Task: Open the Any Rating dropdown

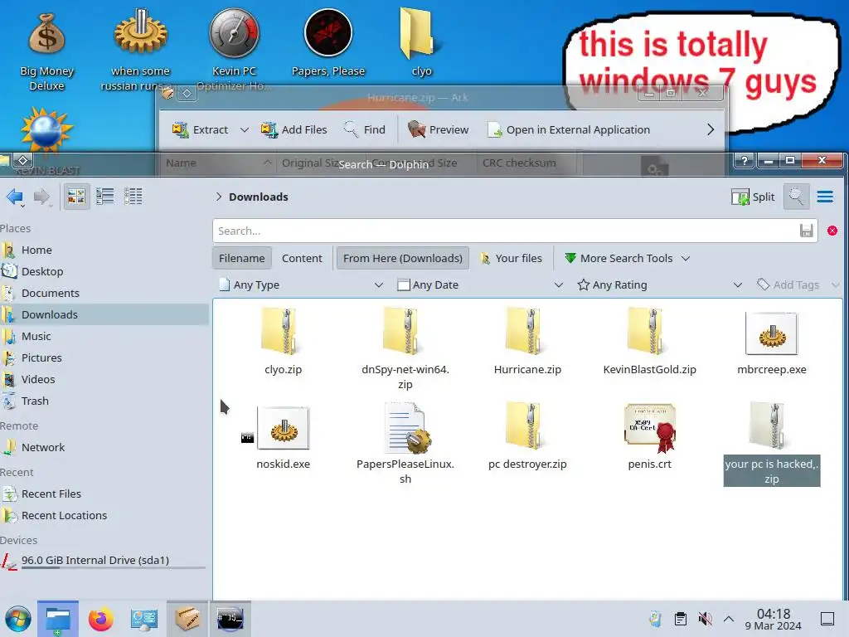Action: click(x=659, y=285)
